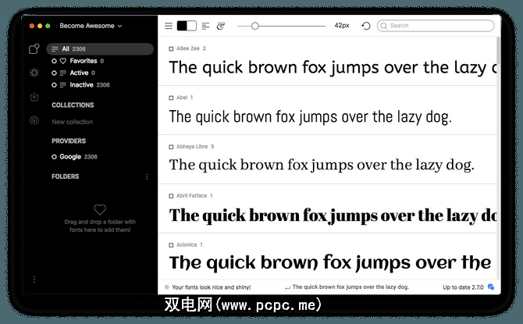The image size is (523, 324).
Task: Click the download tray icon in the sidebar
Action: pyautogui.click(x=34, y=98)
